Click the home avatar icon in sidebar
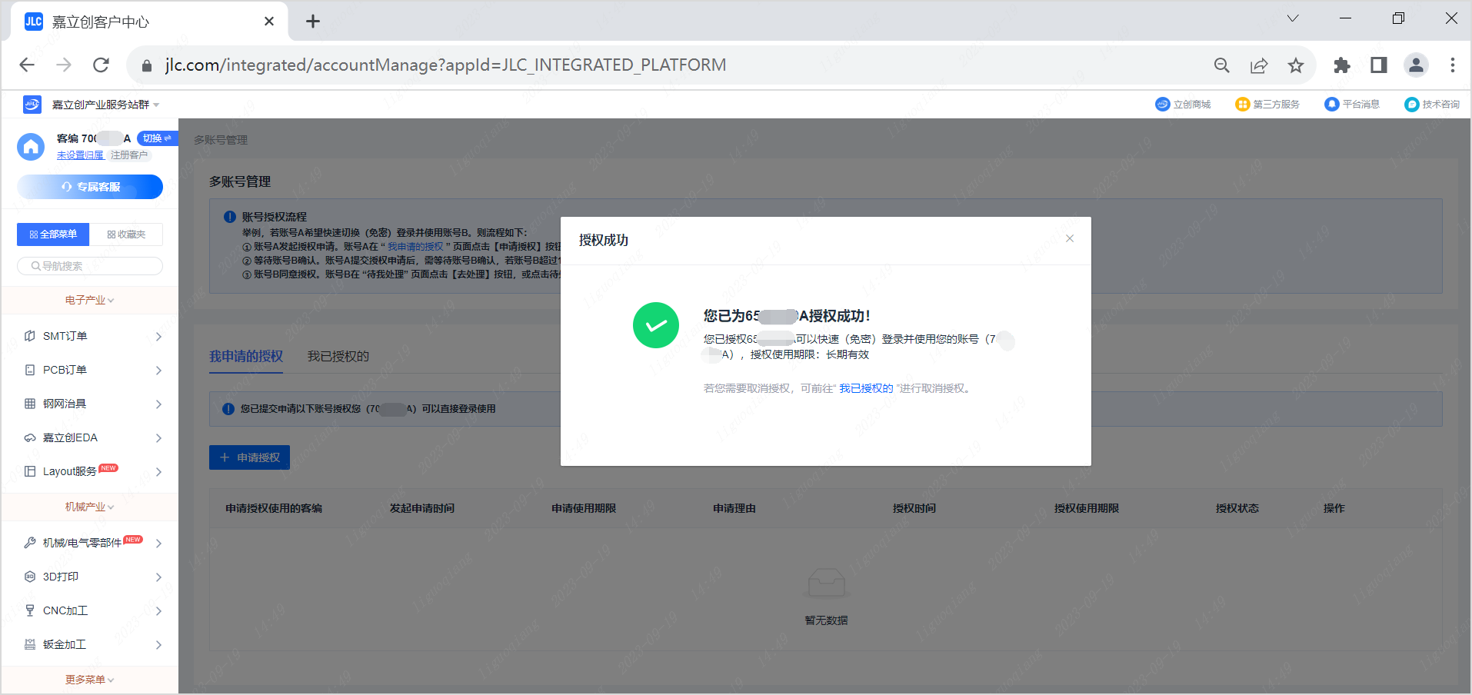 (31, 147)
